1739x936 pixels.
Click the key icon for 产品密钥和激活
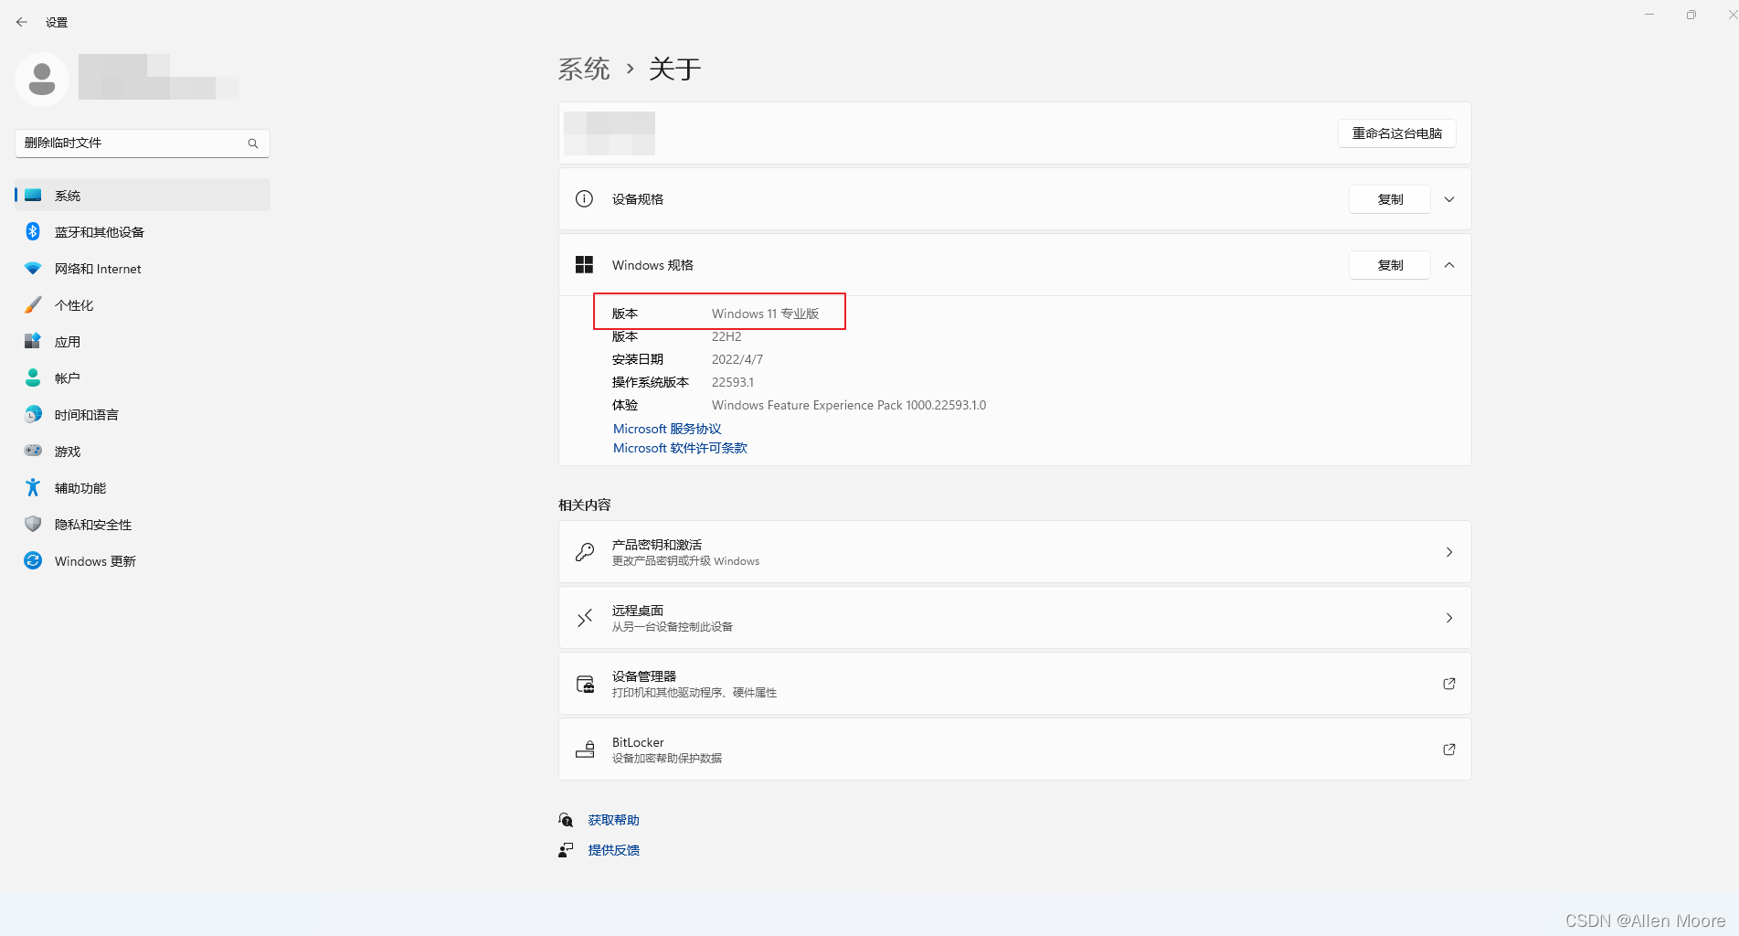[585, 552]
